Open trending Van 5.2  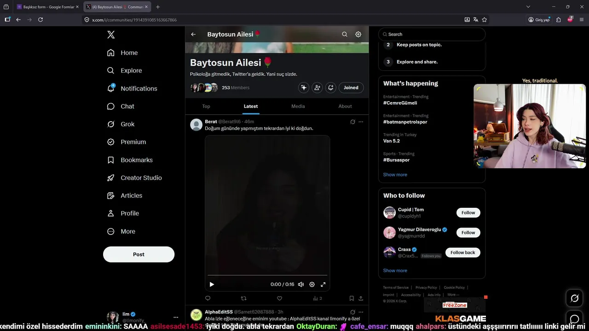pyautogui.click(x=392, y=141)
